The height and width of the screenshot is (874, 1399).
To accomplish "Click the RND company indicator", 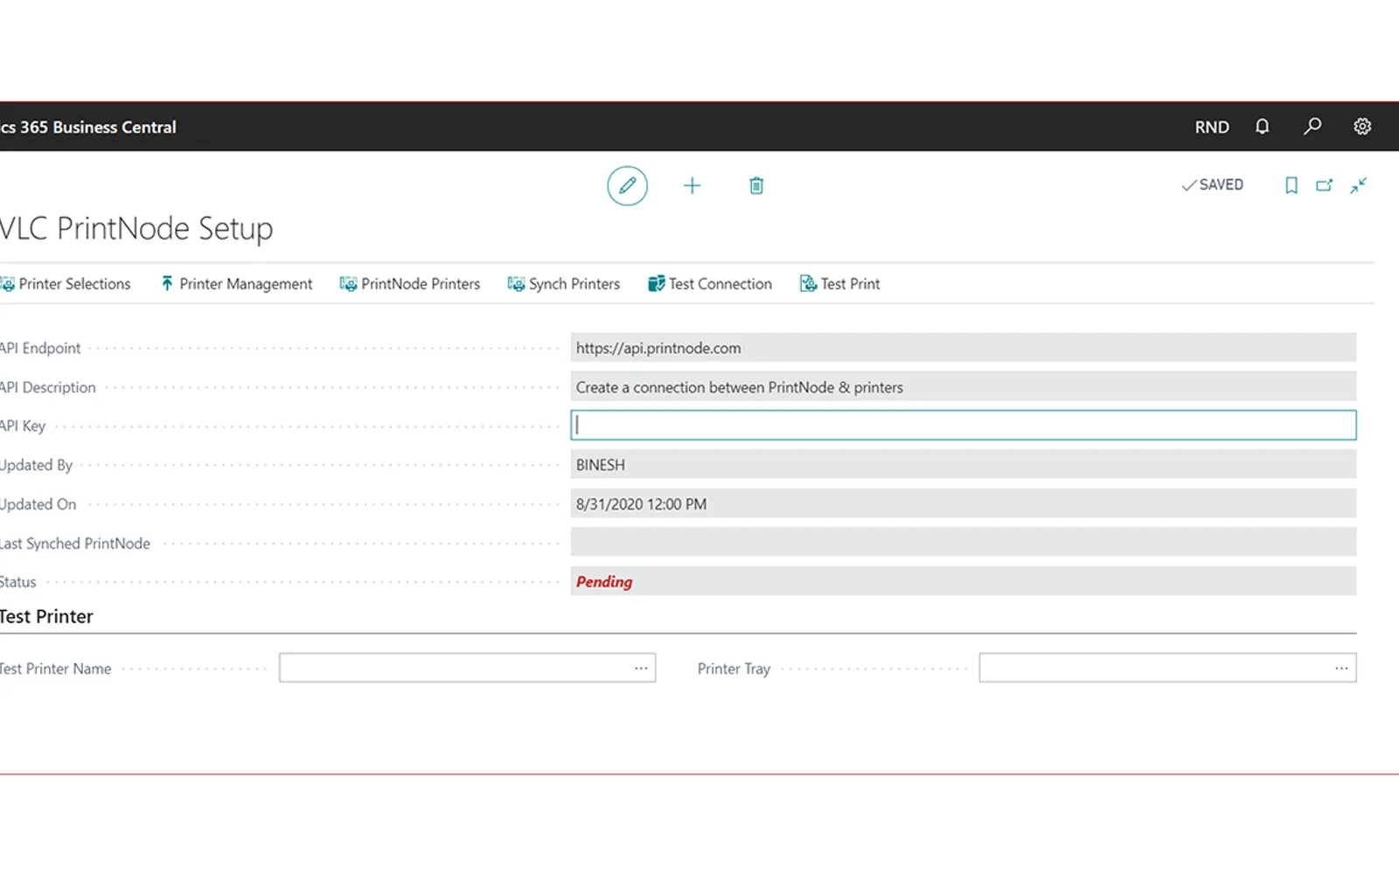I will coord(1212,127).
